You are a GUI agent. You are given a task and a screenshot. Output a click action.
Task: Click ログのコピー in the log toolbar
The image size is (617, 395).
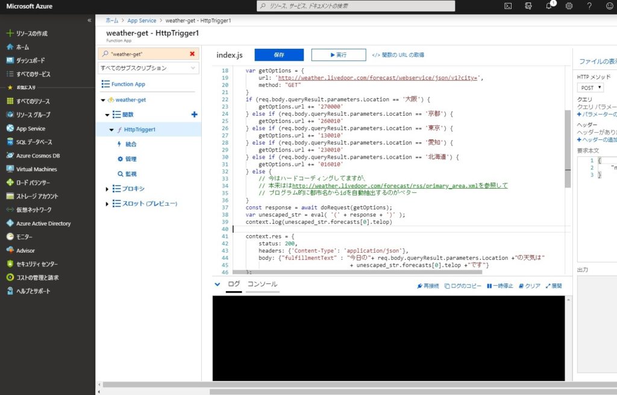[x=463, y=286]
